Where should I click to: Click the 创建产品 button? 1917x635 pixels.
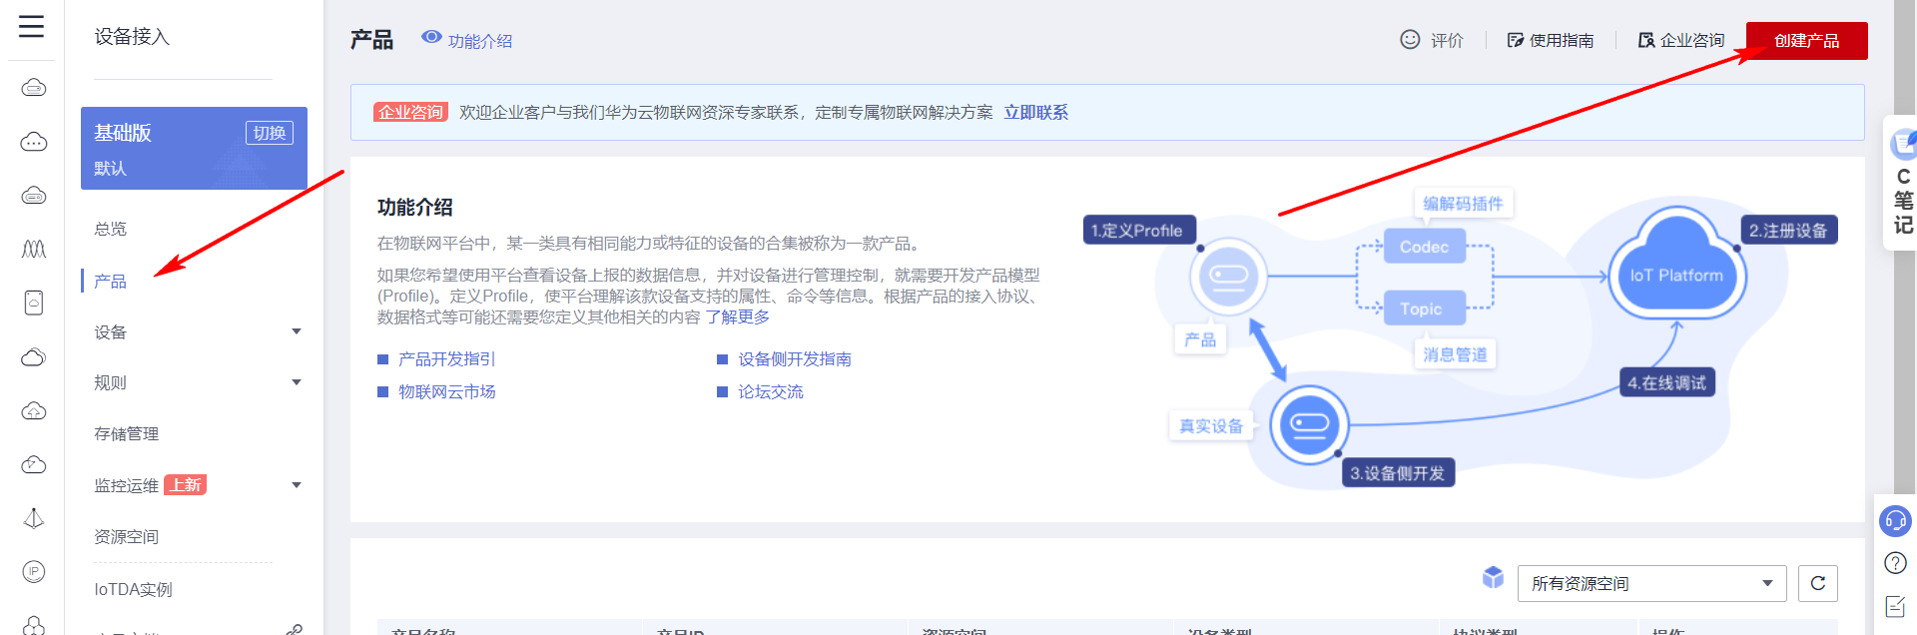1806,41
